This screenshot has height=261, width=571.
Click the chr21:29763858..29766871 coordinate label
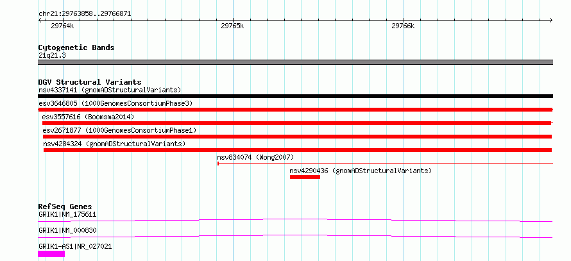85,14
